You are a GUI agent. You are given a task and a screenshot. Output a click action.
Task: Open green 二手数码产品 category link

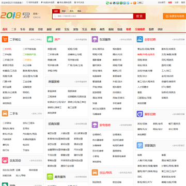pos(29,54)
